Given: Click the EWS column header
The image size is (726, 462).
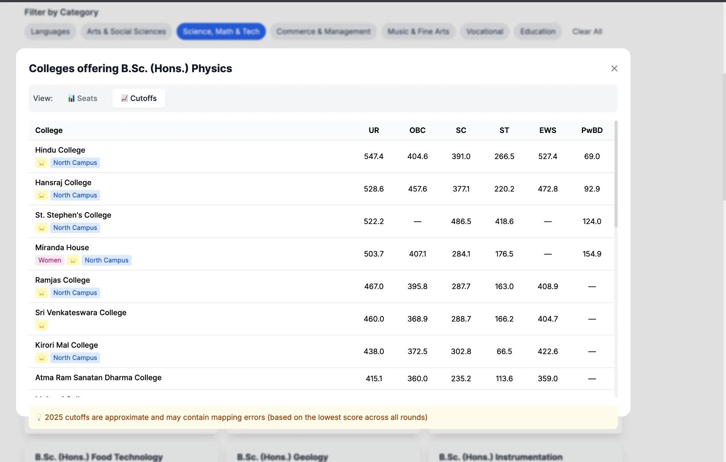Looking at the screenshot, I should pos(548,130).
